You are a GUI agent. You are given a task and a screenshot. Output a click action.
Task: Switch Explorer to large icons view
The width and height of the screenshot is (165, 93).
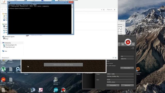point(116,58)
